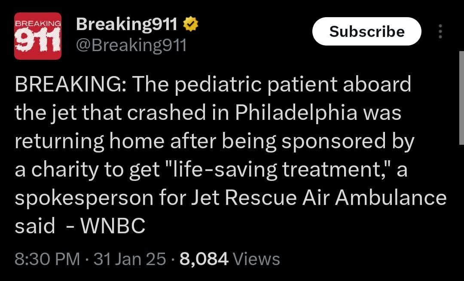Open the @Breaking911 handle link
This screenshot has height=281, width=464.
point(131,45)
